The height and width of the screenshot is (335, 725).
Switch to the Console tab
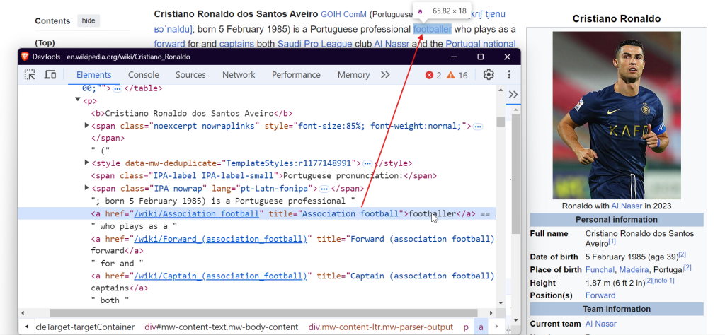tap(143, 75)
